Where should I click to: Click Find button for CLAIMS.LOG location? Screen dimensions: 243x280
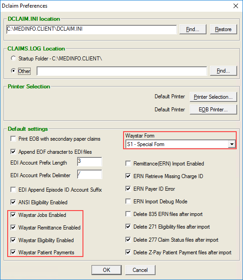tap(223, 71)
